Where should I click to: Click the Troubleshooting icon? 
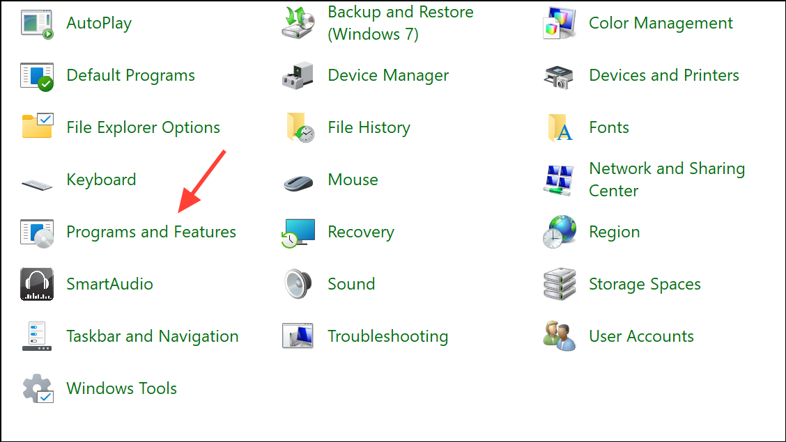tap(298, 336)
